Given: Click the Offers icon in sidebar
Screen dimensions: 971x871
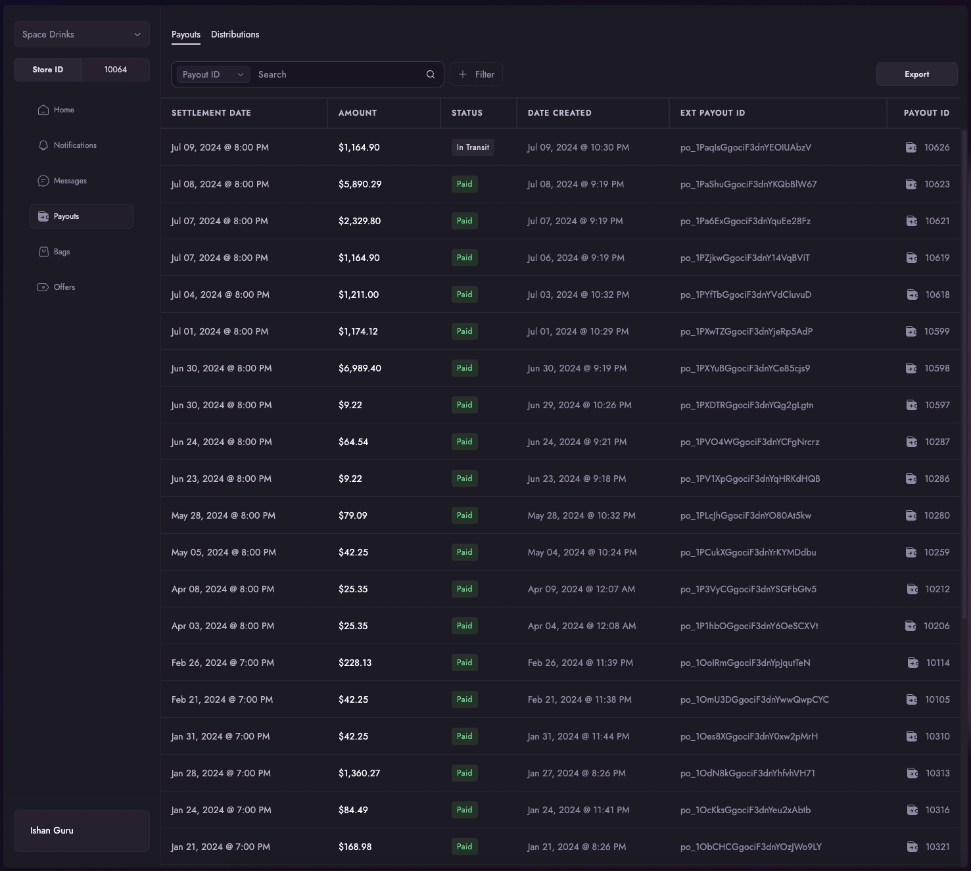Looking at the screenshot, I should [x=43, y=287].
